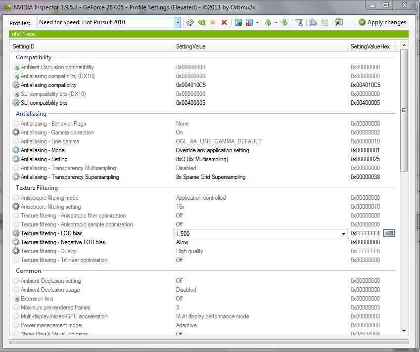Click value 'Override any application setting'
The width and height of the screenshot is (420, 352).
[212, 150]
